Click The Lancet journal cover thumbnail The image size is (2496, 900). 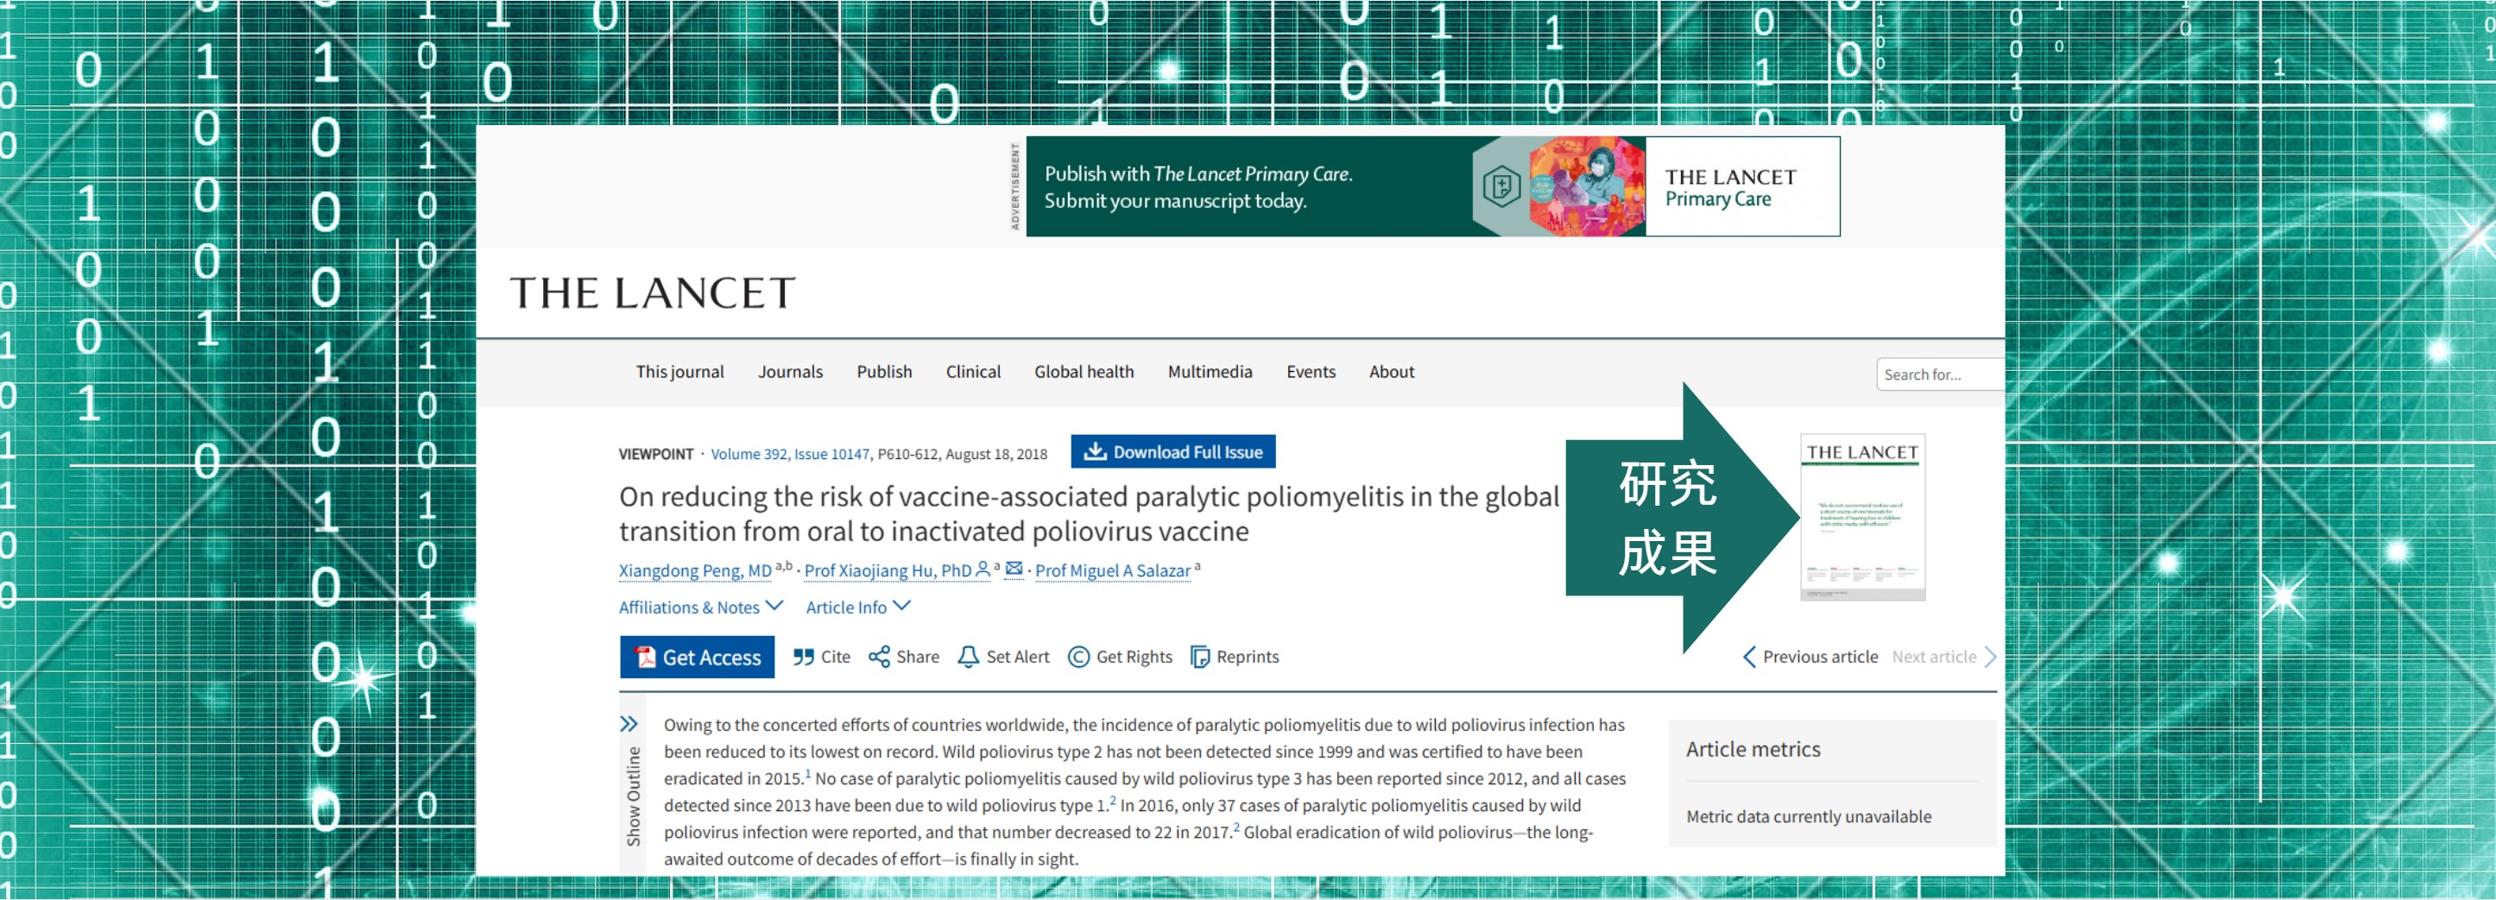pyautogui.click(x=1861, y=518)
